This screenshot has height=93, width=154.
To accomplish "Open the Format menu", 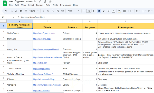I will pos(40,5).
